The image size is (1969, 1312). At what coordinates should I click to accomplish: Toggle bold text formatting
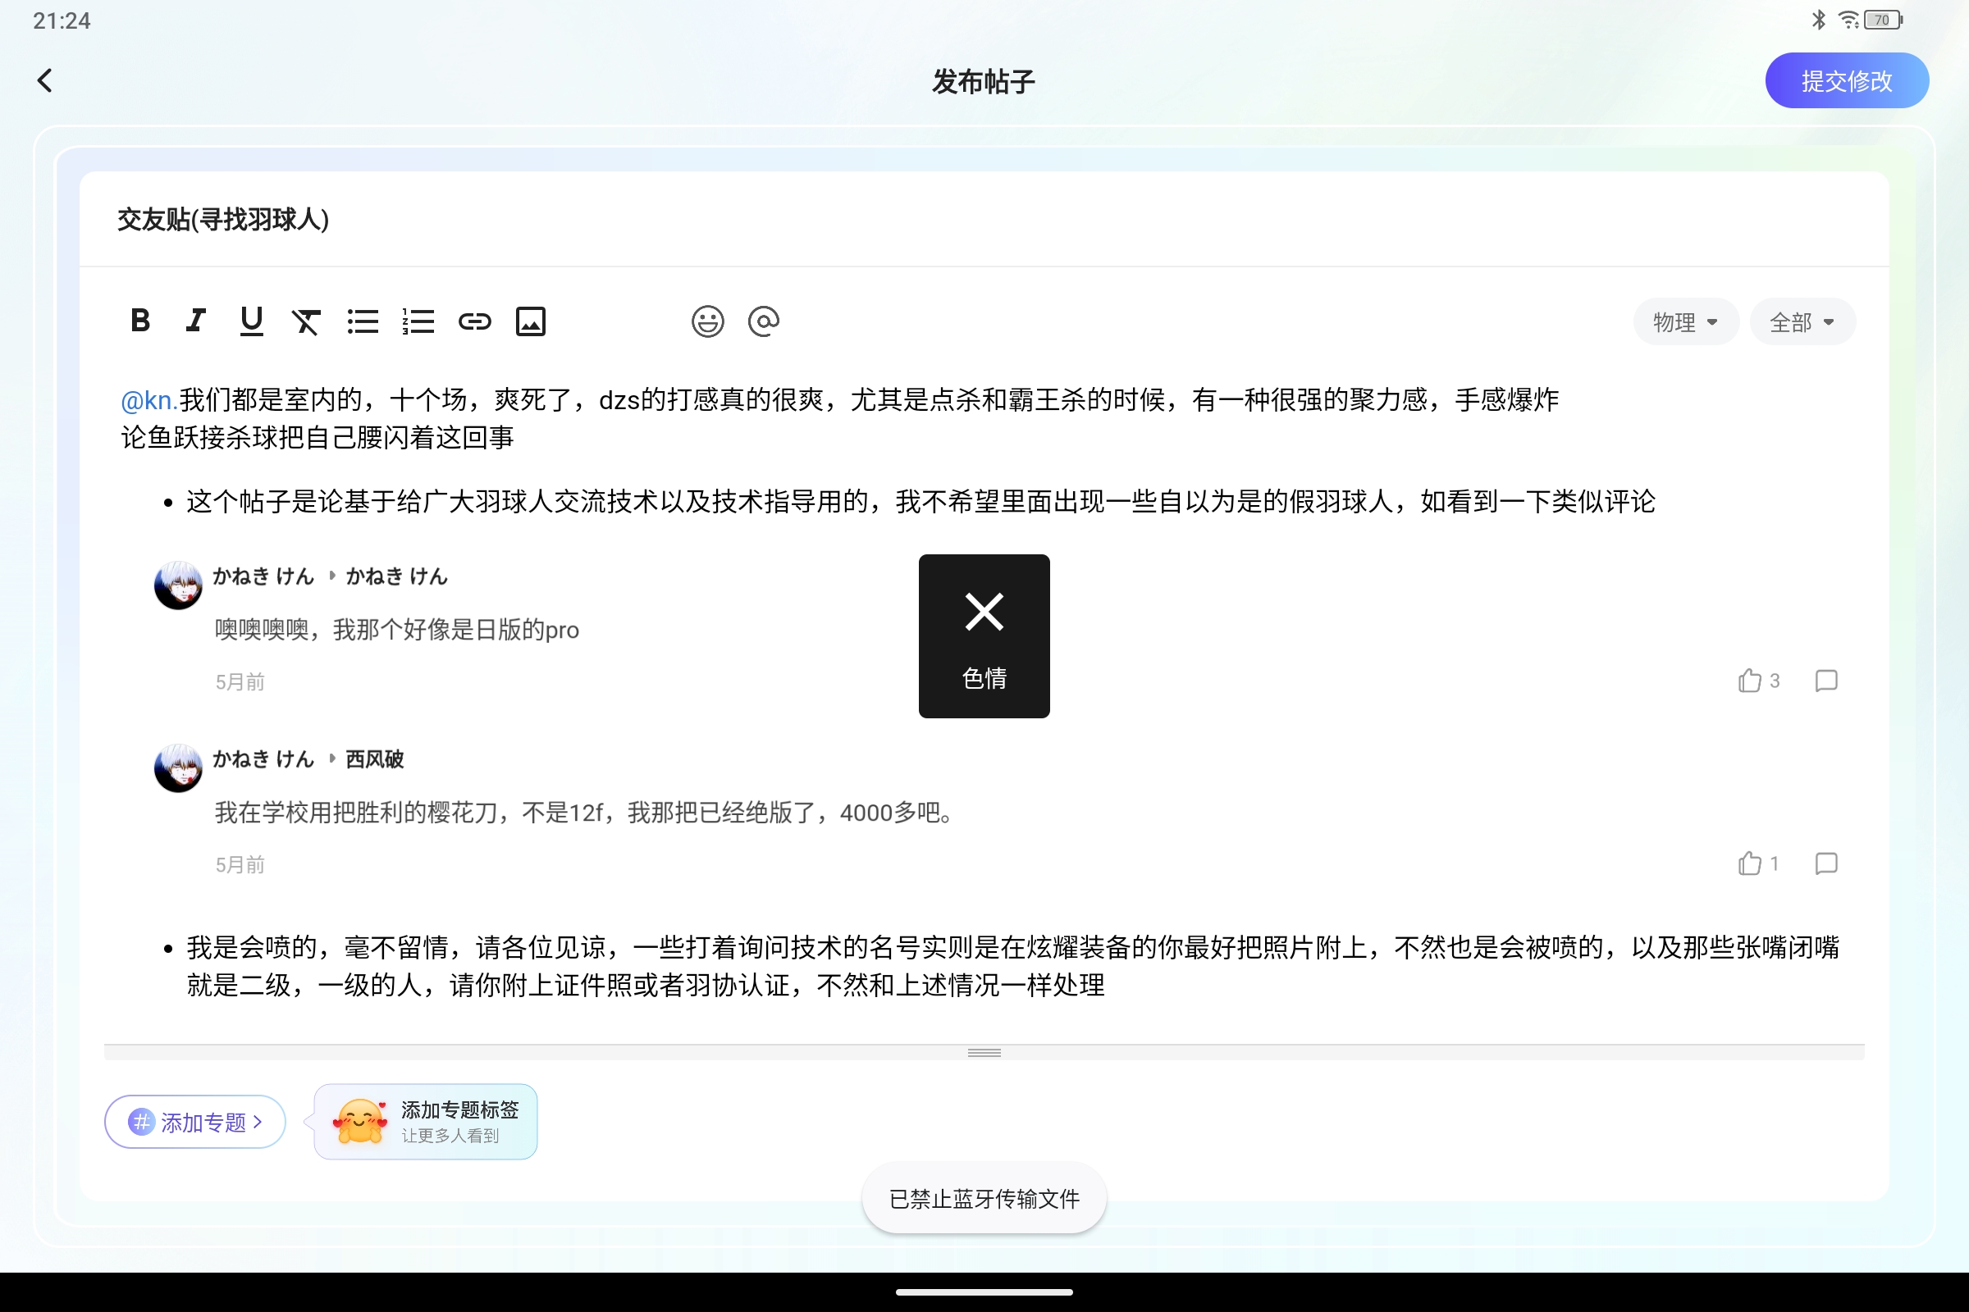point(139,321)
